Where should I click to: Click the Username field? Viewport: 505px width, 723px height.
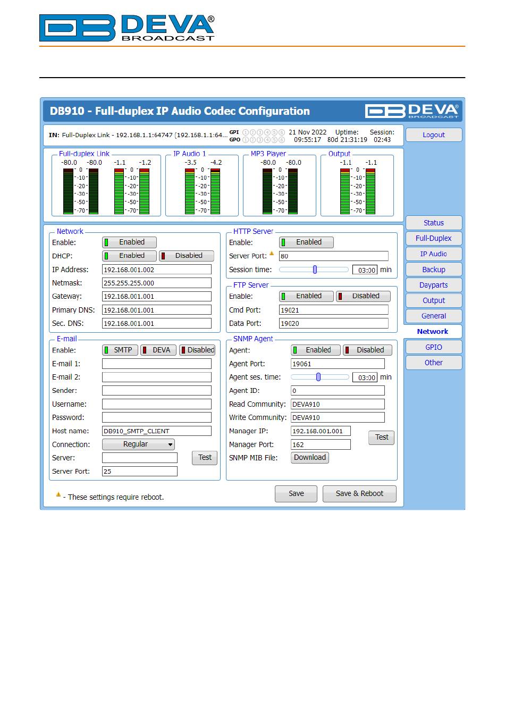[157, 404]
